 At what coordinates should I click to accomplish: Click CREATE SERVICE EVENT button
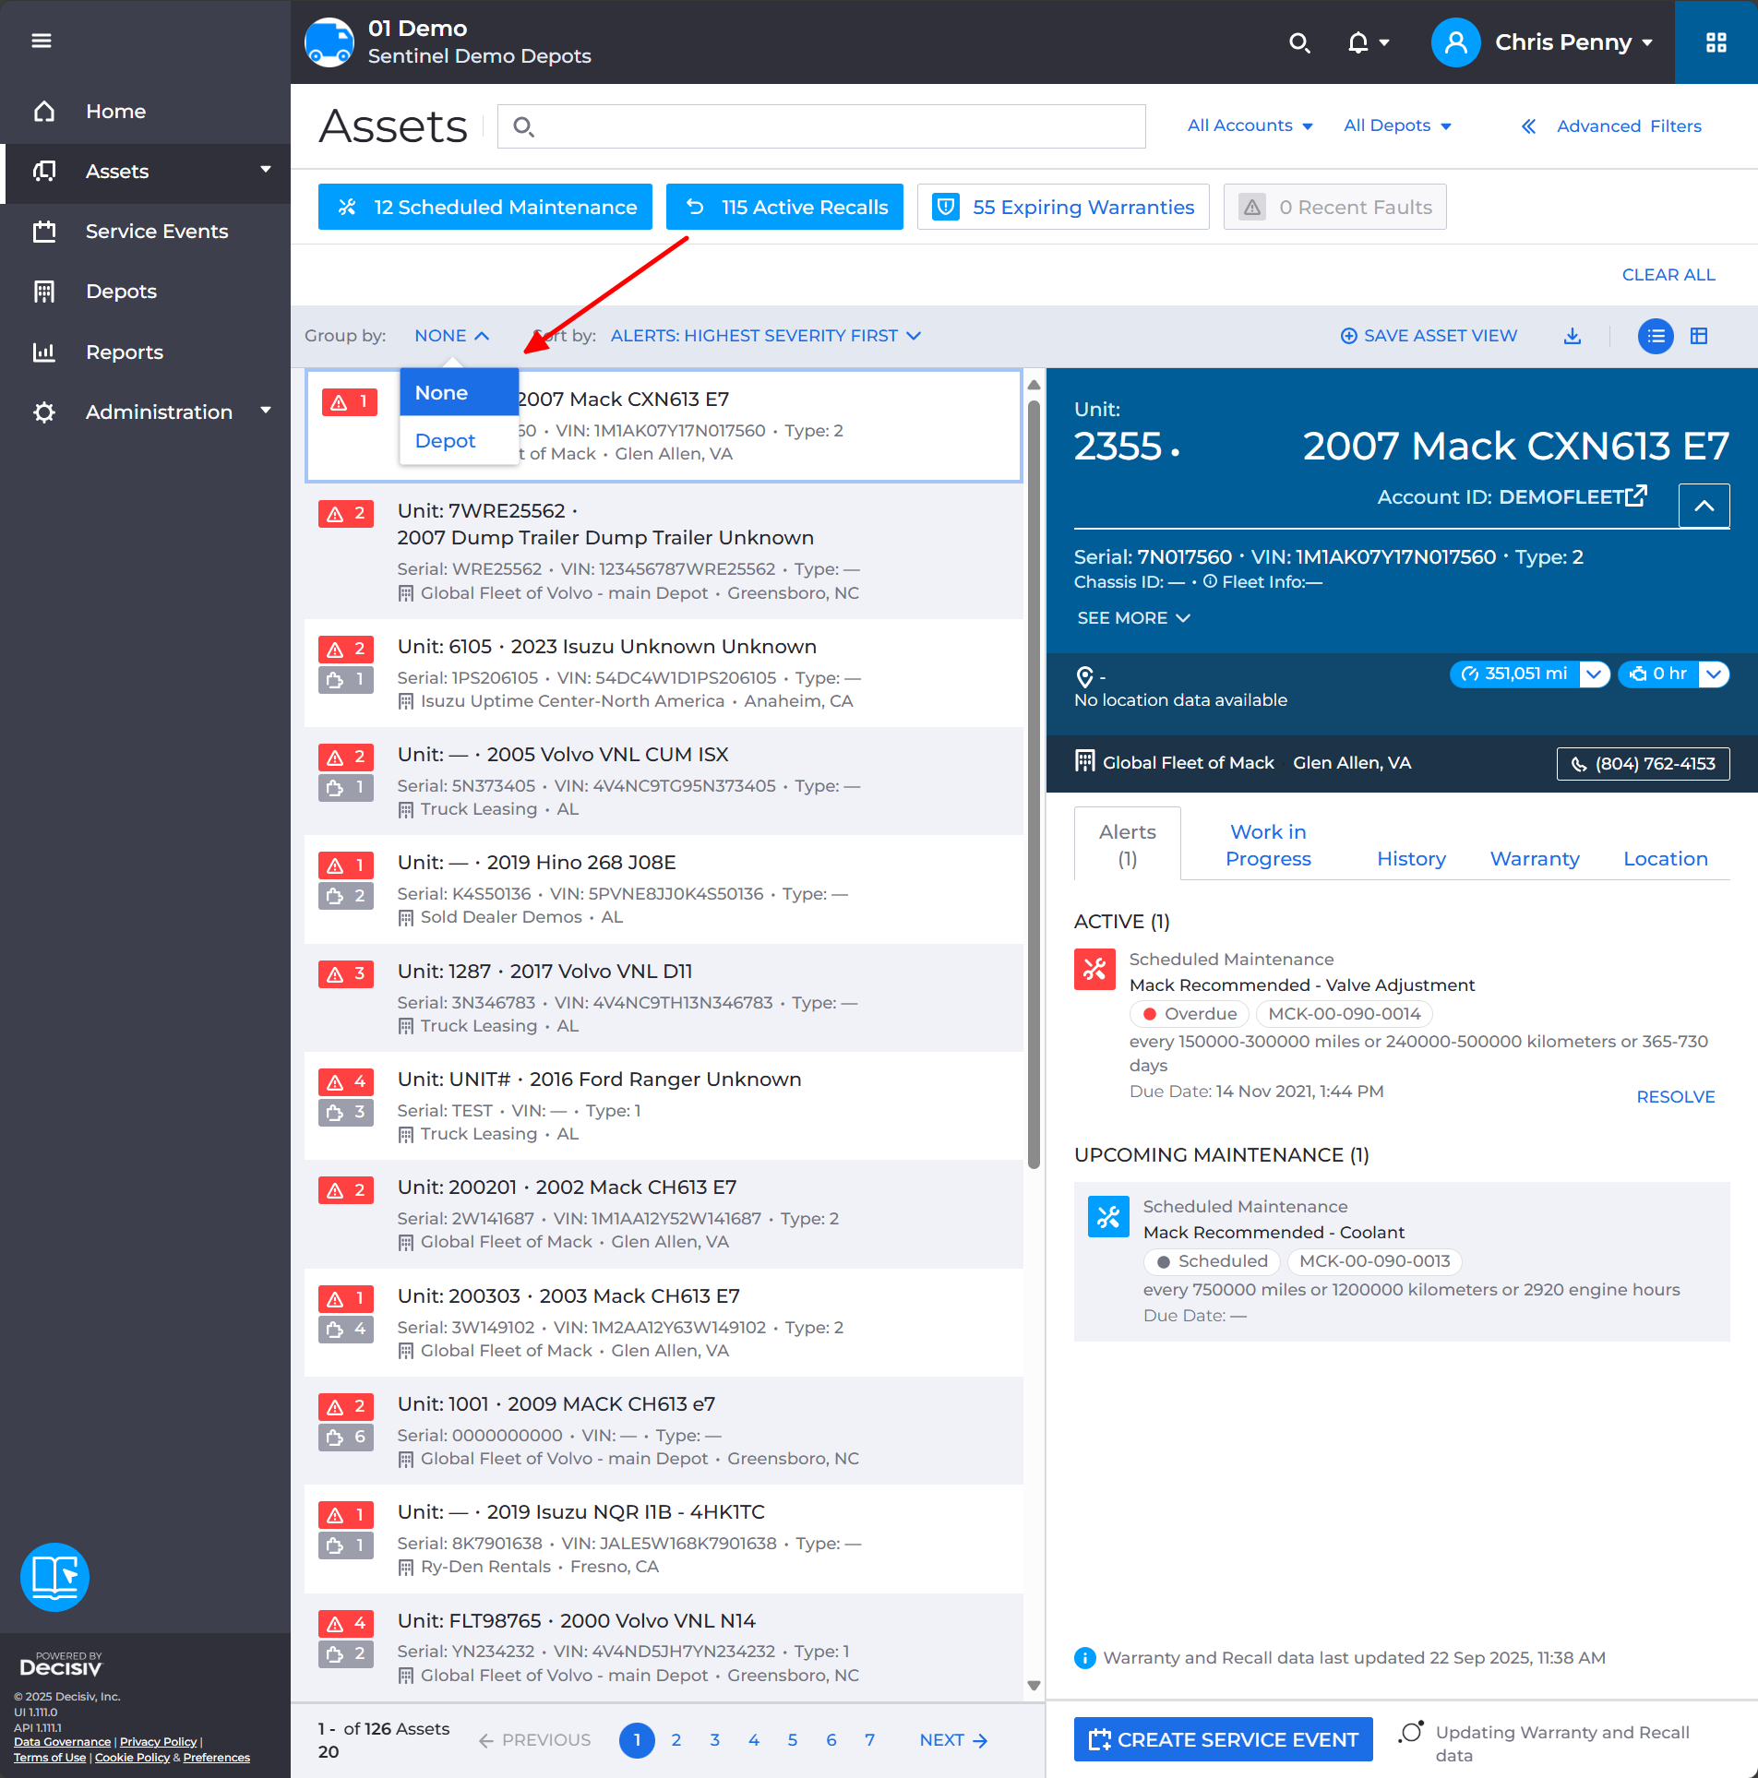pos(1224,1740)
